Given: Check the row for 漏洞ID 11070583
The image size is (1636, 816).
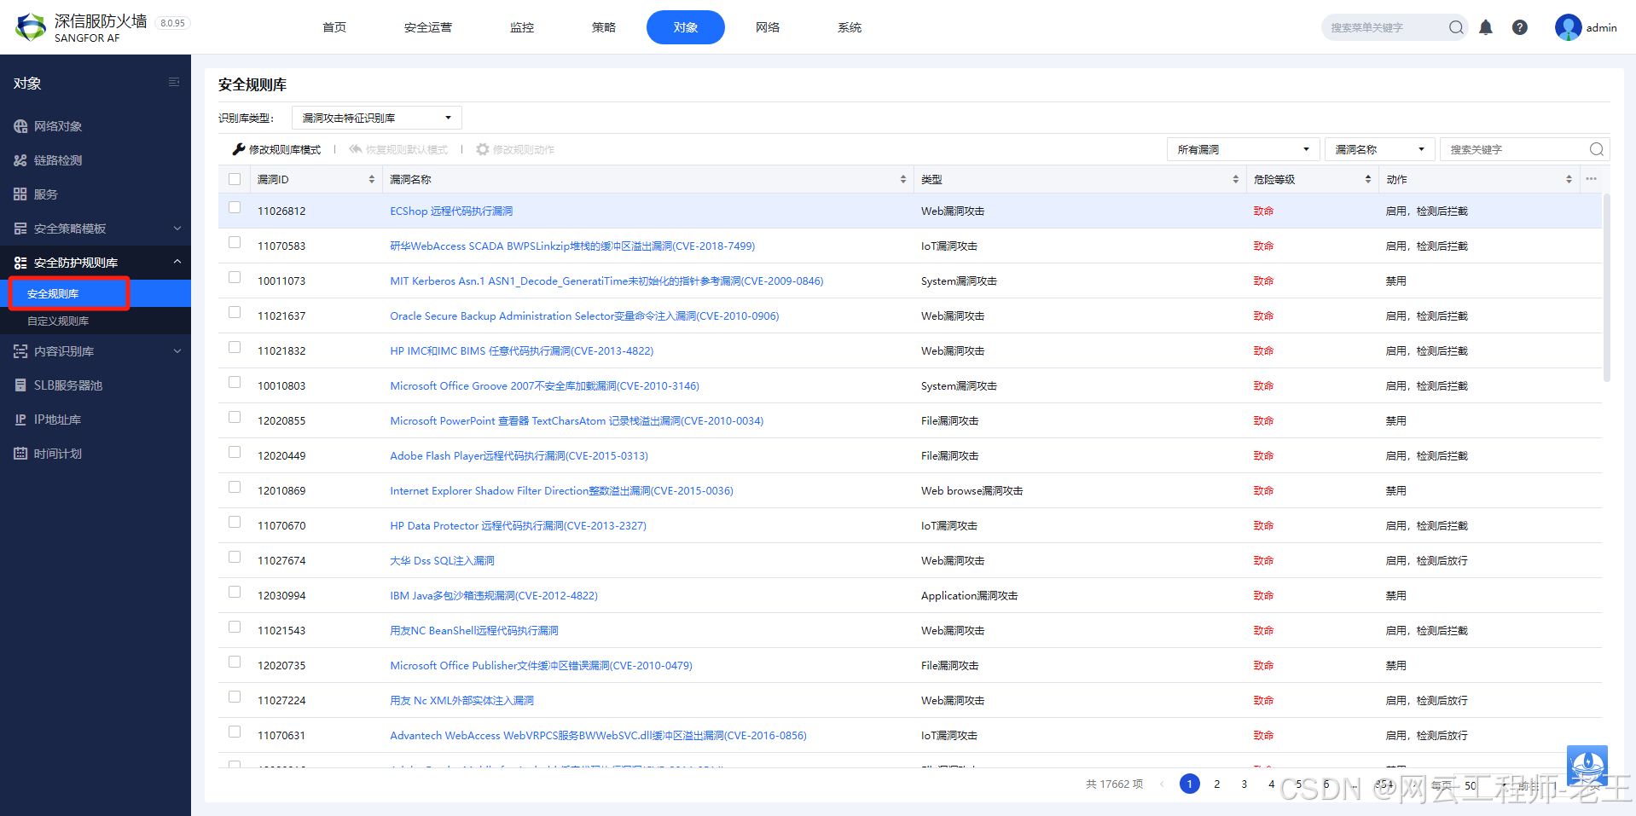Looking at the screenshot, I should tap(235, 242).
